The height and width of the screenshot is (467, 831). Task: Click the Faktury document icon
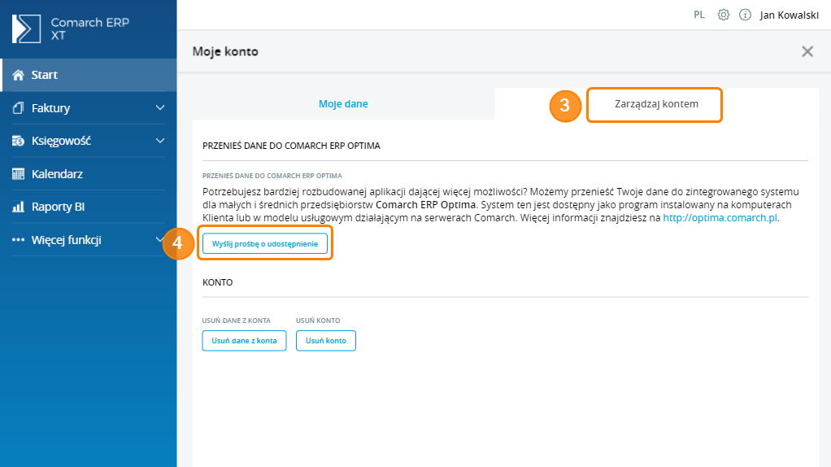point(18,108)
